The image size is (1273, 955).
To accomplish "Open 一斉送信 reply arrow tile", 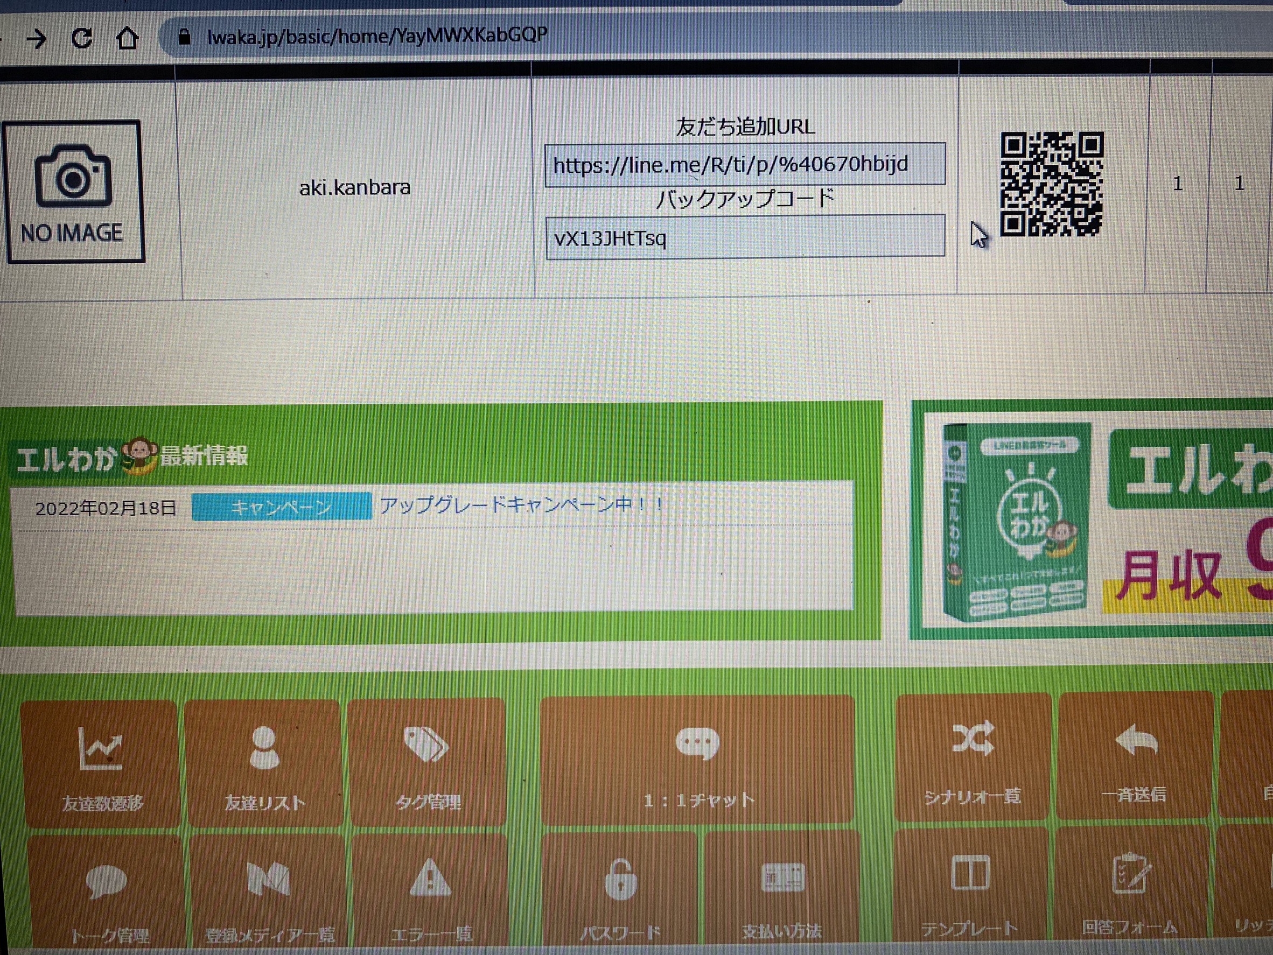I will click(1135, 755).
